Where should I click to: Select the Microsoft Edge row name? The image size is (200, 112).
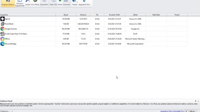(x=10, y=44)
